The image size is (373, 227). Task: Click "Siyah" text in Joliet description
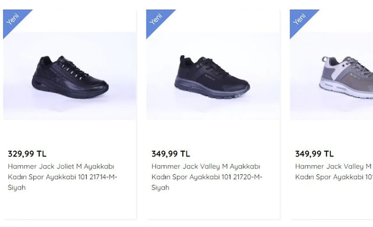(17, 187)
